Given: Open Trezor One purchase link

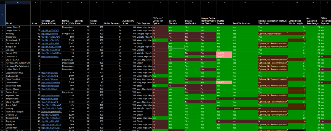Looking at the screenshot, I should pos(50,37).
